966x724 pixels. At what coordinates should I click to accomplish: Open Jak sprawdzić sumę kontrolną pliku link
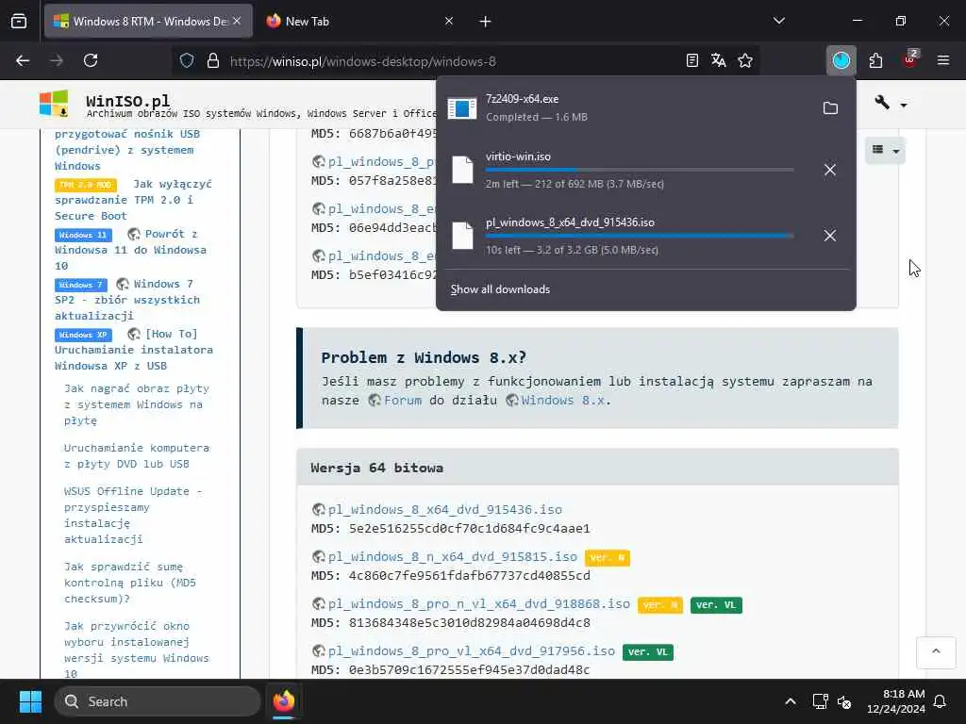pos(130,583)
